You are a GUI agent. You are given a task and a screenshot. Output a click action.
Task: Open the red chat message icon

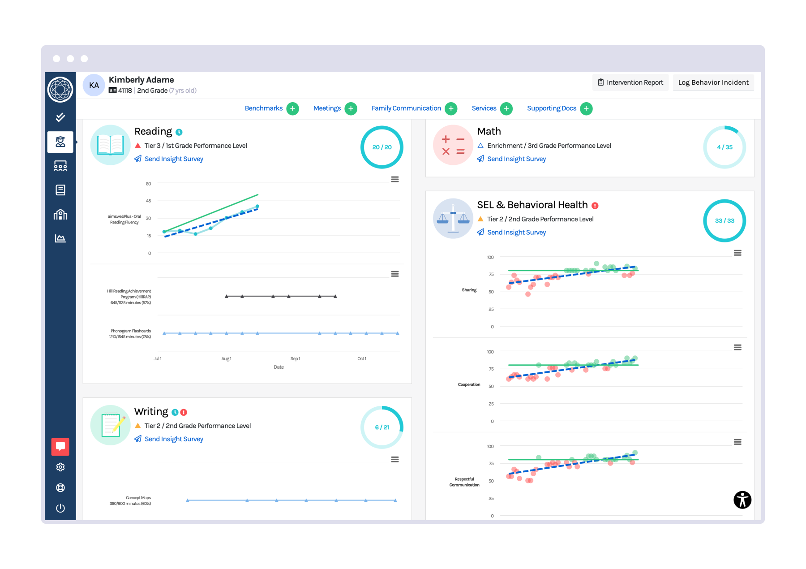pos(60,446)
